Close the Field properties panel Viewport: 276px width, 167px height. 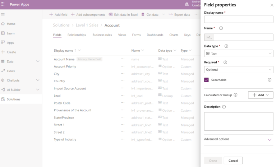pyautogui.click(x=272, y=5)
